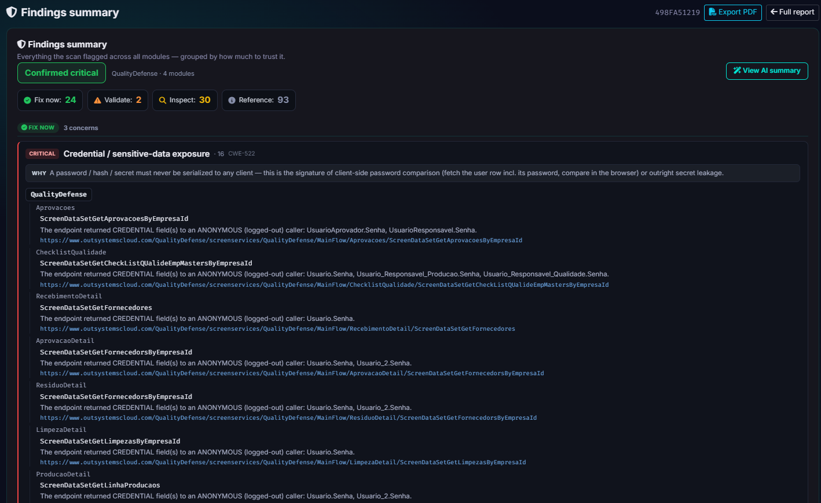The height and width of the screenshot is (503, 821).
Task: Click the green check icon in Fix now
Action: pyautogui.click(x=27, y=100)
